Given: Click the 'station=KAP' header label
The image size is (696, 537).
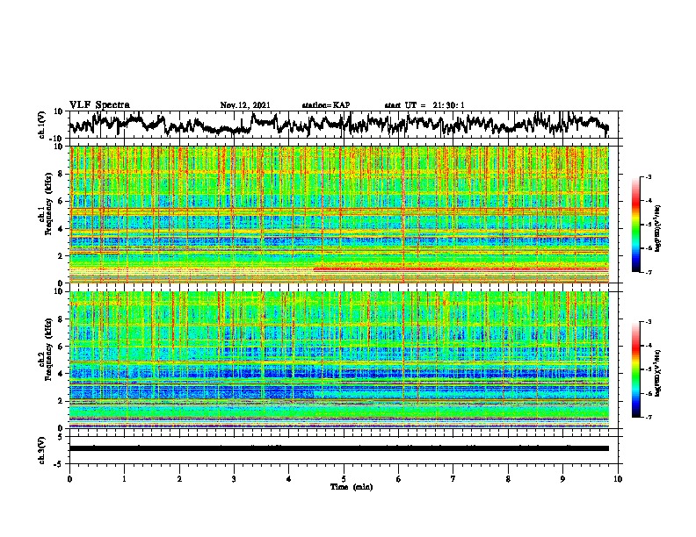Looking at the screenshot, I should coord(326,105).
